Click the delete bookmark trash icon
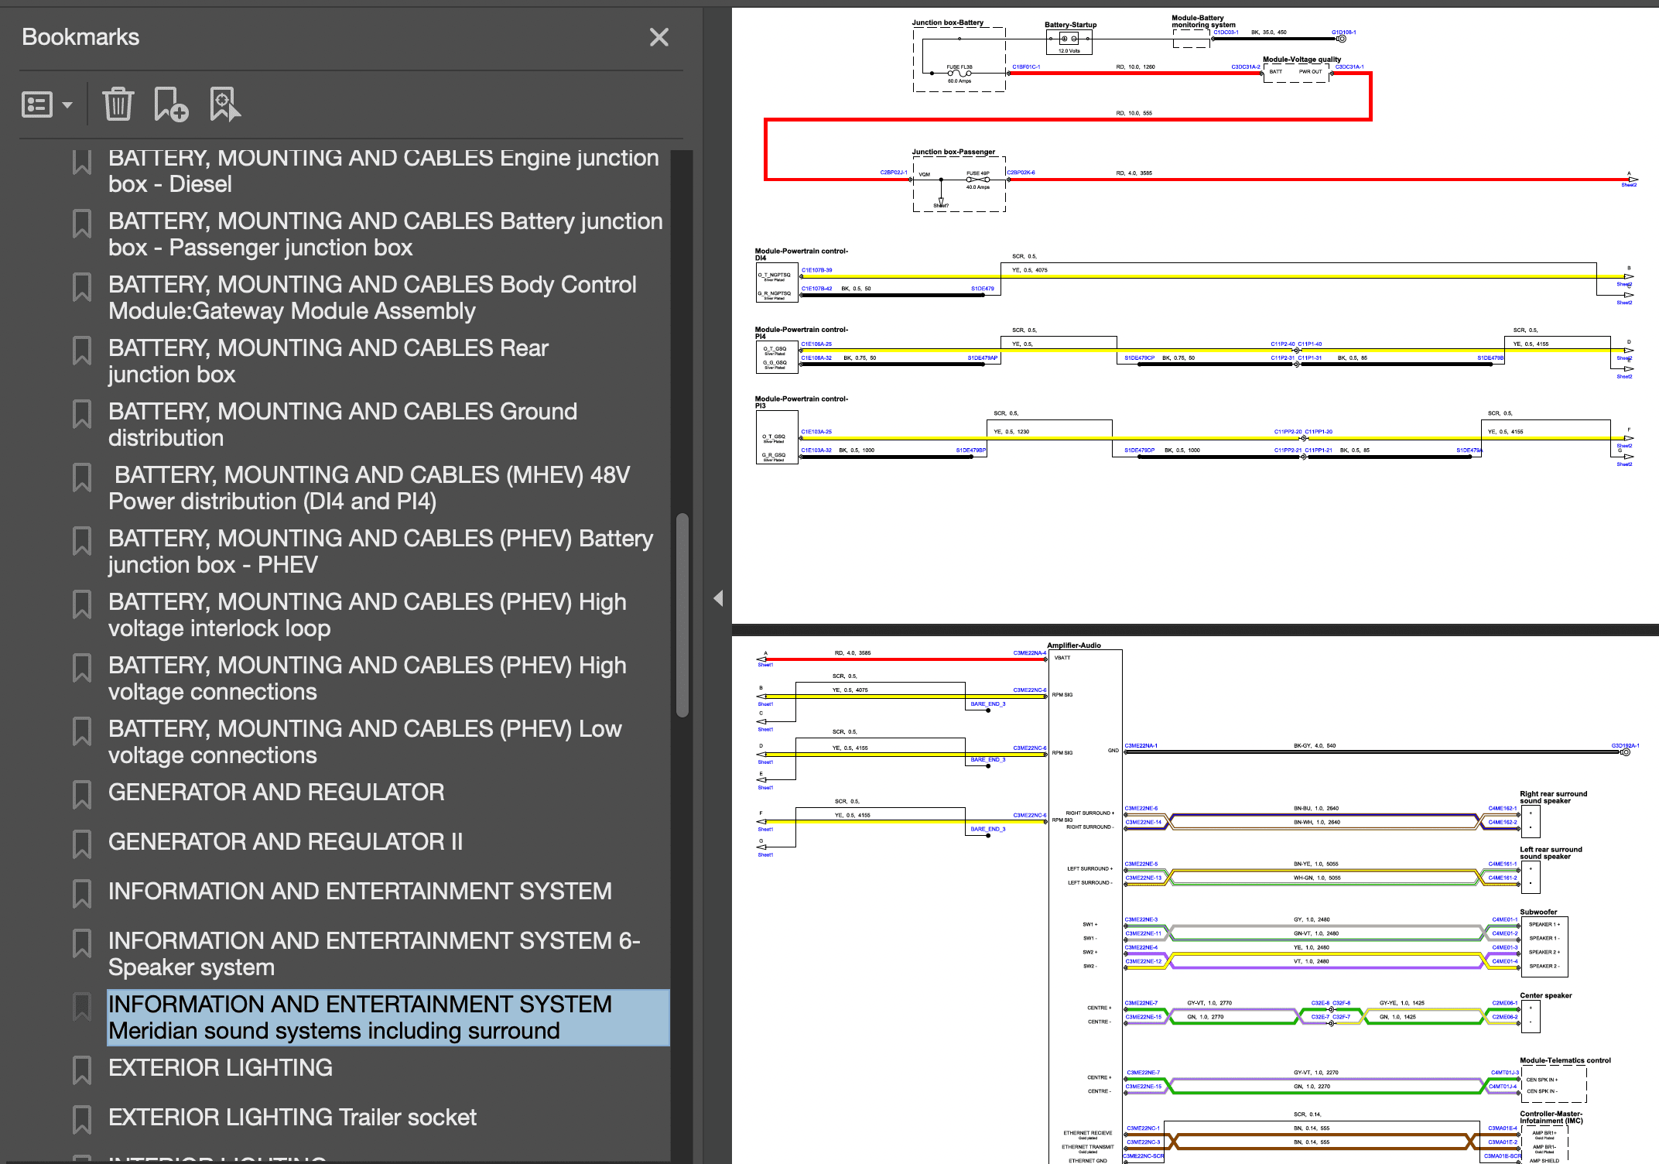The image size is (1659, 1164). click(x=118, y=104)
